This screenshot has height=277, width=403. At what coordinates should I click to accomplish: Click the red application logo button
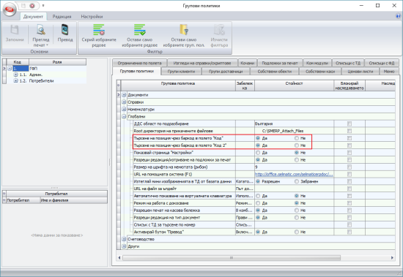[x=10, y=10]
